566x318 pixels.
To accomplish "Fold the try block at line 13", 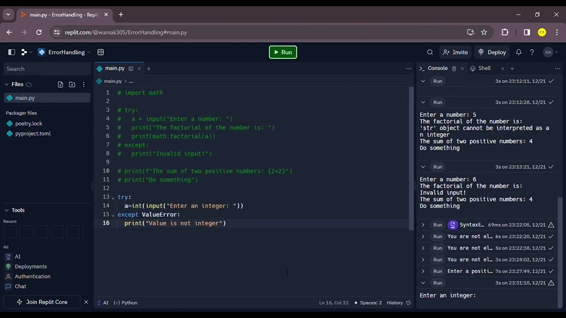I will 113,197.
